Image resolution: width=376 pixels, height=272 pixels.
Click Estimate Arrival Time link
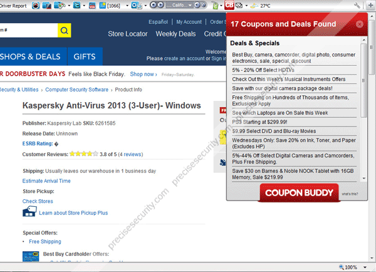46,181
